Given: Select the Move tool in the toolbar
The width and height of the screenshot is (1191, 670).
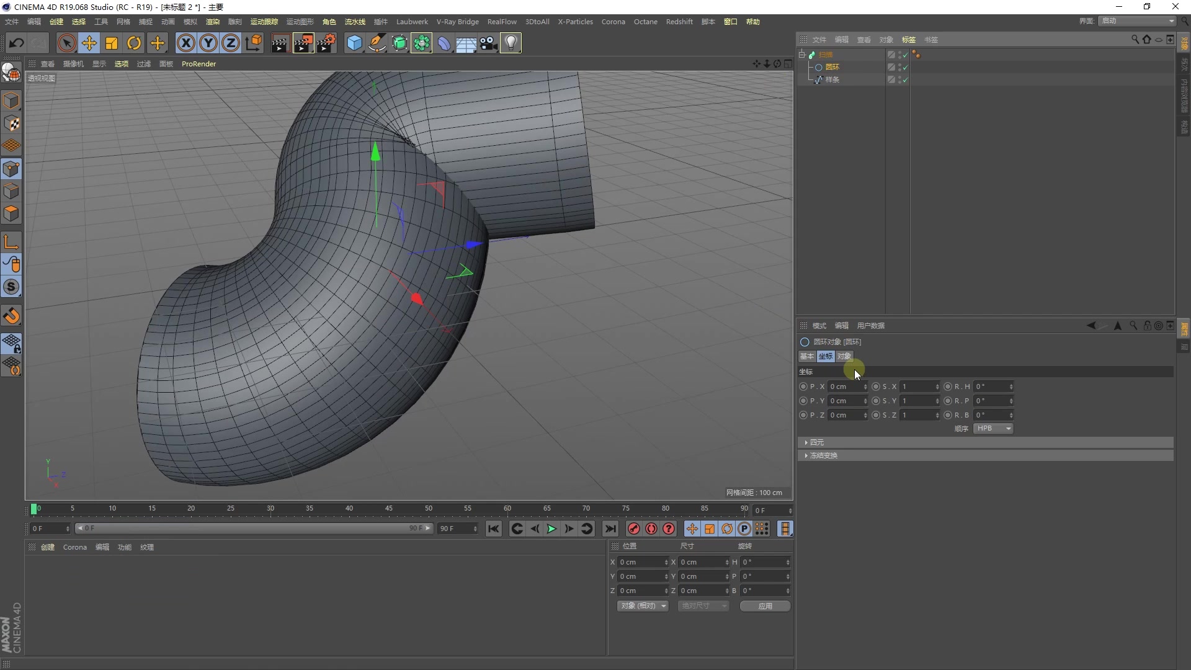Looking at the screenshot, I should pos(89,43).
